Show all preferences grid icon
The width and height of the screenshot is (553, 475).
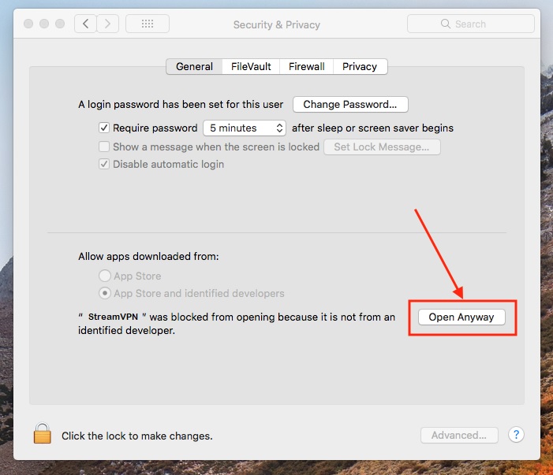(147, 24)
